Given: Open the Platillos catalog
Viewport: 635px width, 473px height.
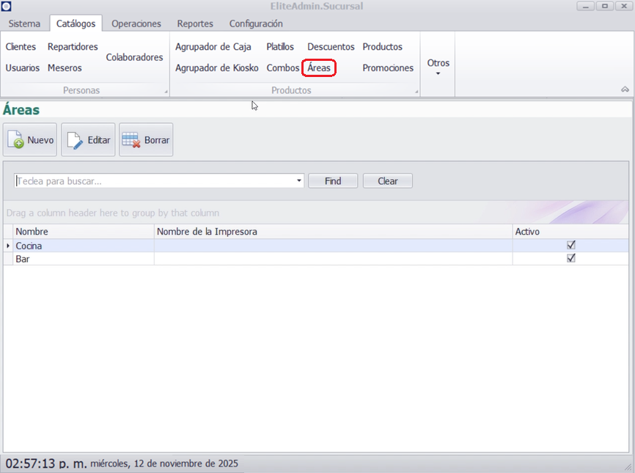Looking at the screenshot, I should click(x=280, y=46).
